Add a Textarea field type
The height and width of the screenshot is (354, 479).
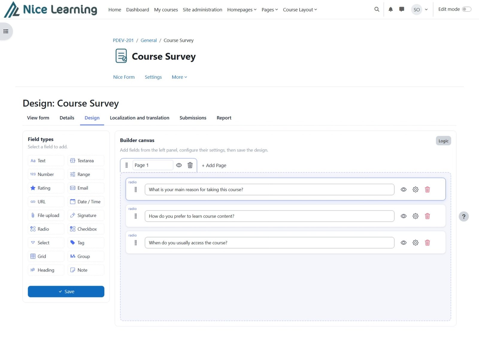point(86,161)
